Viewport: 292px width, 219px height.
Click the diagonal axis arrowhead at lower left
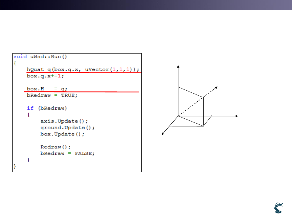tap(163, 134)
